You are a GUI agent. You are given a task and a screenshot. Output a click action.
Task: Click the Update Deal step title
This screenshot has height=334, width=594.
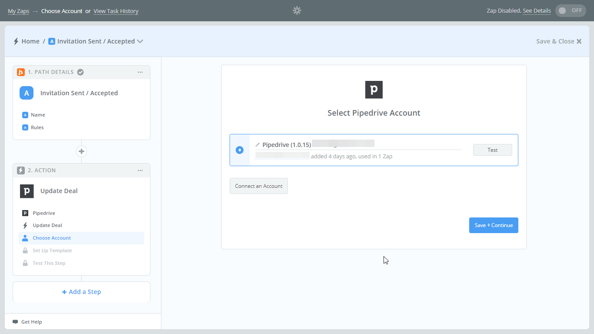pos(59,191)
